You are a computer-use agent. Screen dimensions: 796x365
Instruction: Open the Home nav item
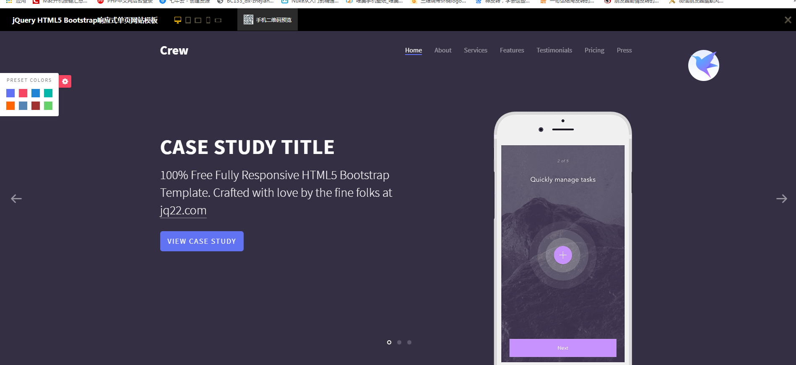tap(414, 50)
